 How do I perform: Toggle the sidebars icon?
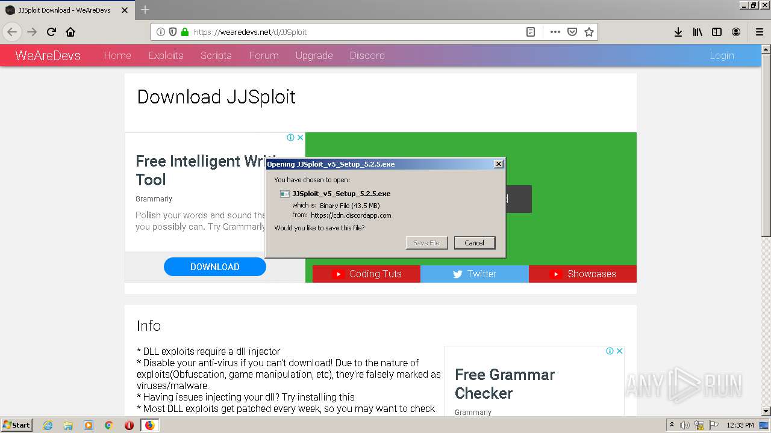[717, 32]
